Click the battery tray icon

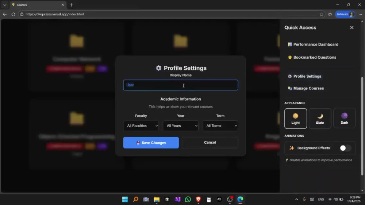(341, 200)
